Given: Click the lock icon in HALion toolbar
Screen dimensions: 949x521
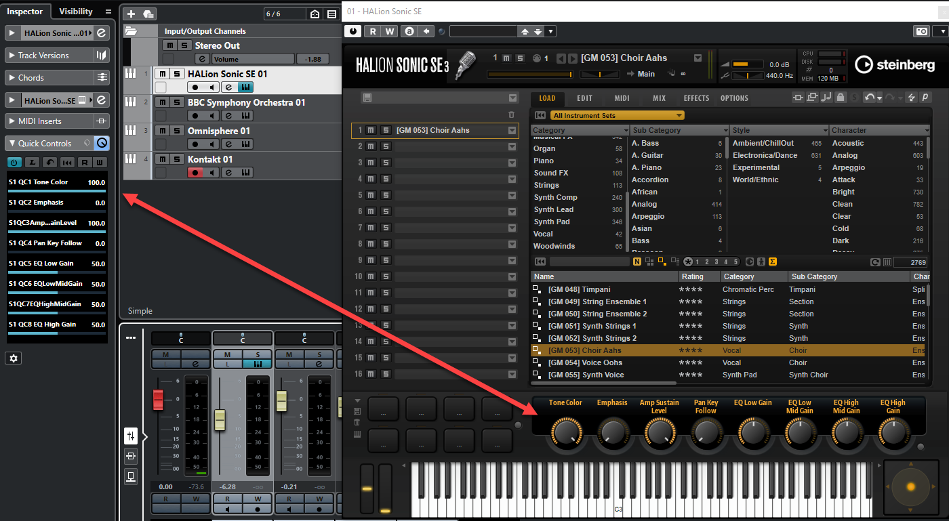Looking at the screenshot, I should coord(841,98).
